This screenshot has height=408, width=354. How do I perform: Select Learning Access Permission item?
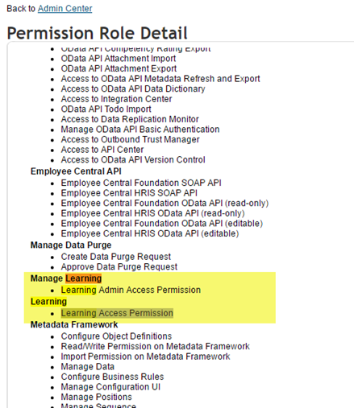point(117,313)
